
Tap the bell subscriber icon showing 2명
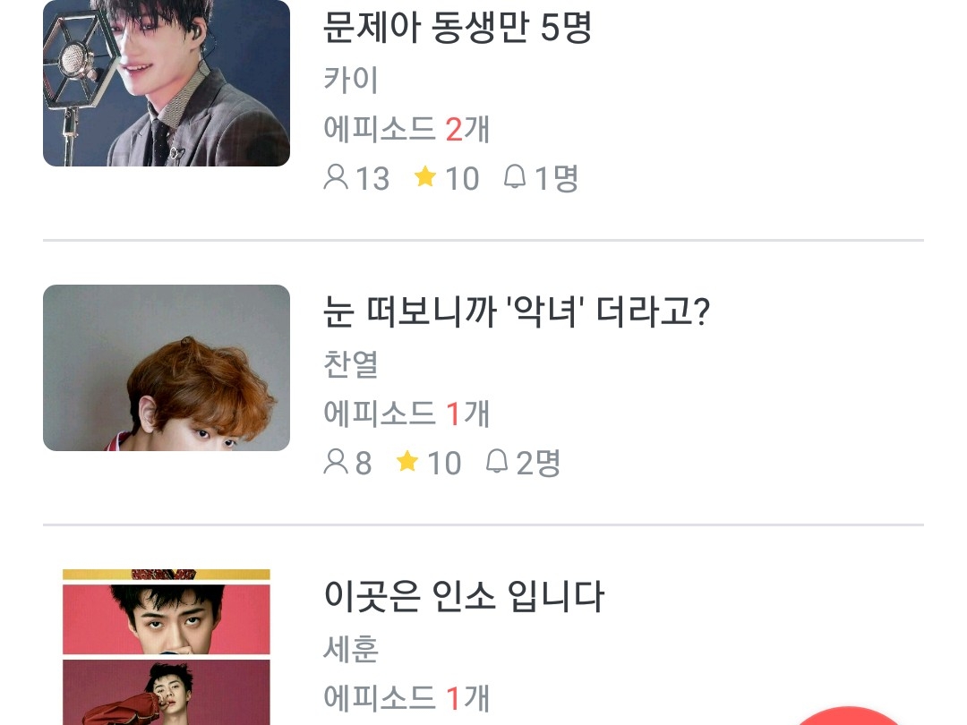click(x=496, y=461)
